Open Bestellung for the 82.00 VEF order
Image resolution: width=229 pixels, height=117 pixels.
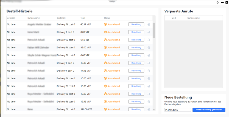coord(136,48)
